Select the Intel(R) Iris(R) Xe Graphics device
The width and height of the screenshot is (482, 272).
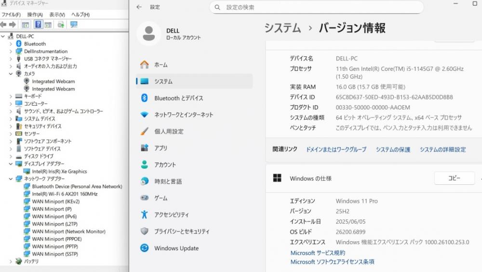59,171
